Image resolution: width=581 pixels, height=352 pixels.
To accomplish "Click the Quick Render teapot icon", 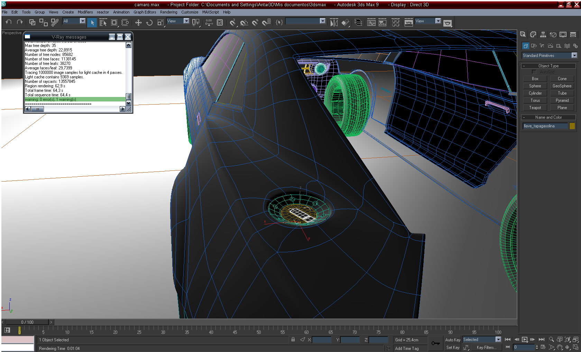I will [x=448, y=23].
